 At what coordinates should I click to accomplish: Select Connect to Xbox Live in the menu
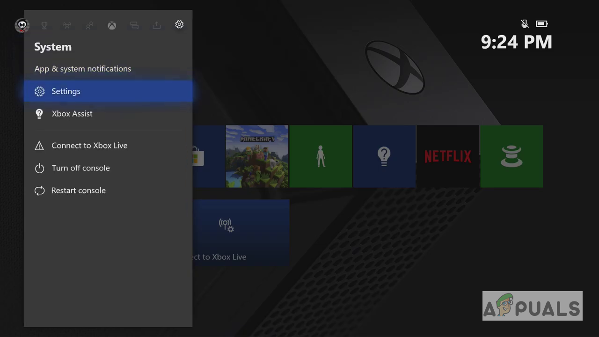click(108, 146)
